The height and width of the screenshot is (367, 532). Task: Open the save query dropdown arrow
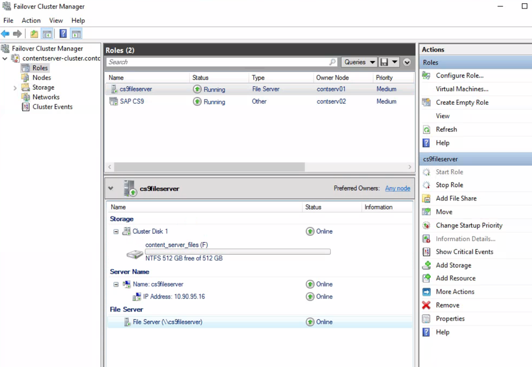pyautogui.click(x=395, y=62)
